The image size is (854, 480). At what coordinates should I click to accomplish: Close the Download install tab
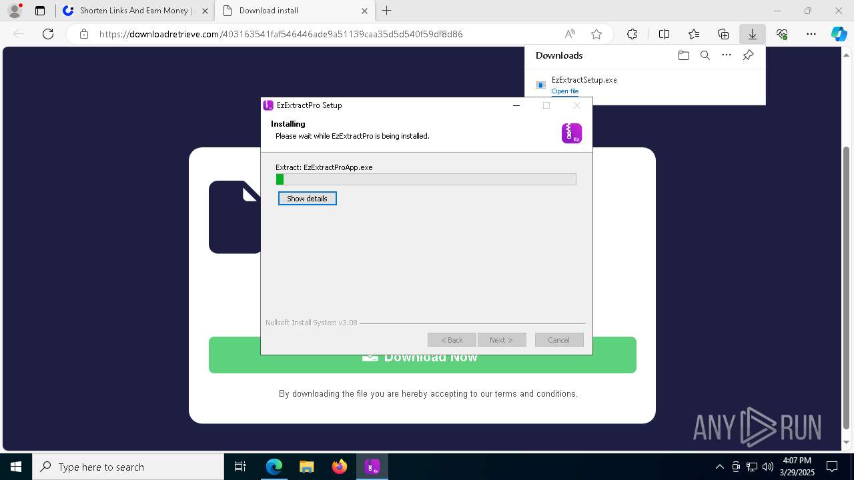[364, 11]
